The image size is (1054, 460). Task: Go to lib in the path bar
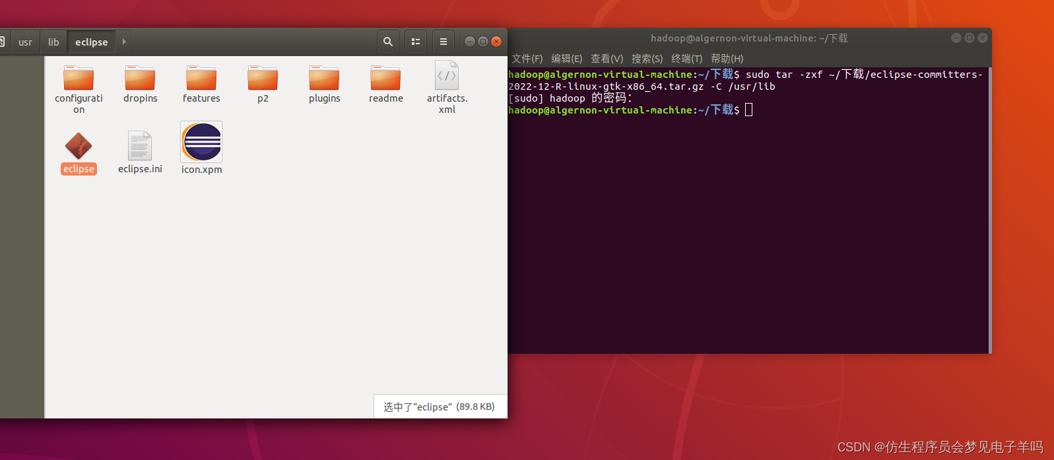click(x=53, y=42)
